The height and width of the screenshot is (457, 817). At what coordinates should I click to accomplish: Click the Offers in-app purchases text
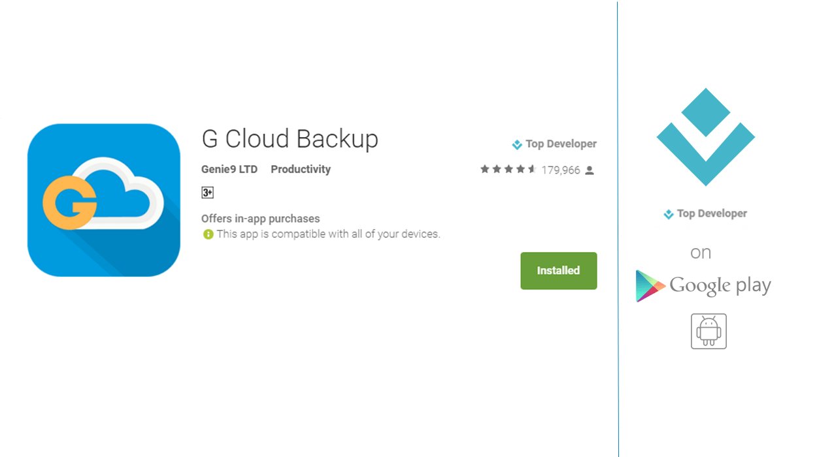click(261, 219)
